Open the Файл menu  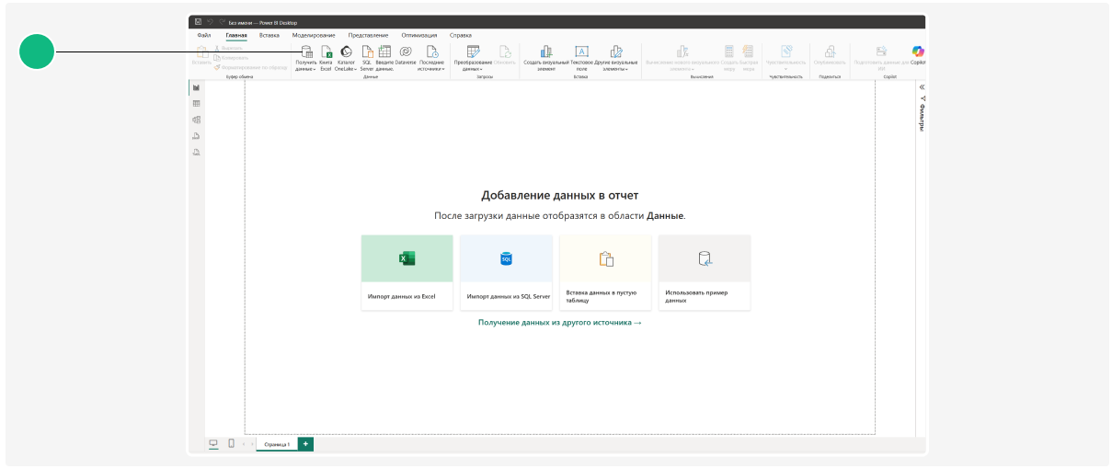[x=204, y=35]
